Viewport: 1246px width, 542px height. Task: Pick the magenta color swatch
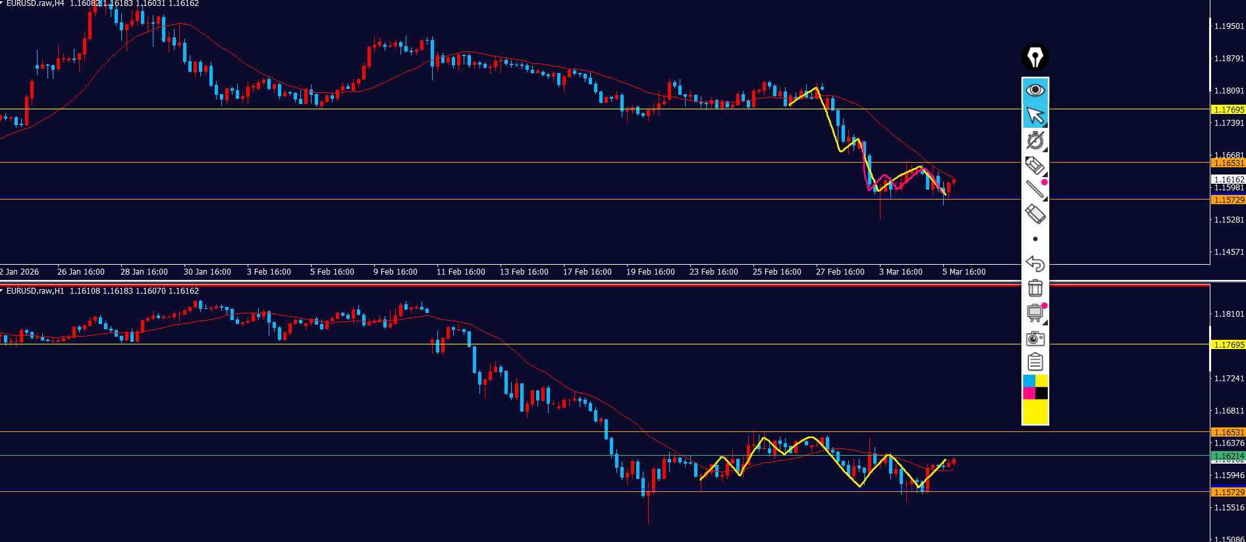click(x=1029, y=393)
